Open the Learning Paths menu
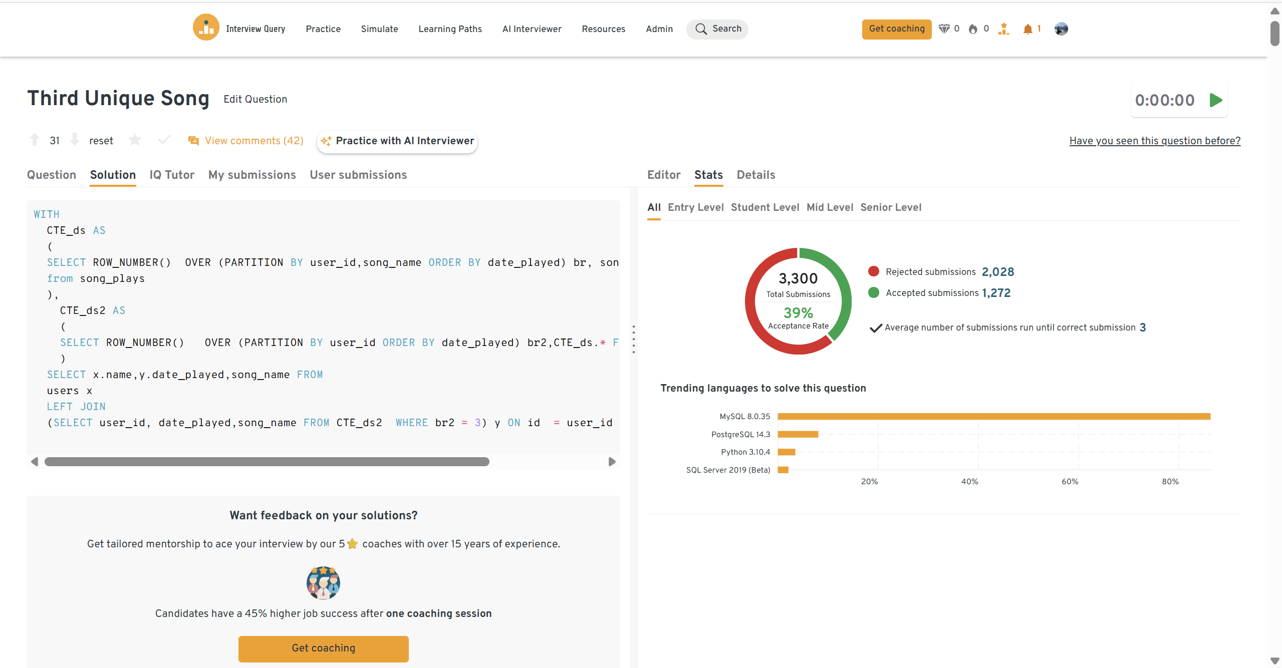Viewport: 1282px width, 668px height. [x=450, y=29]
